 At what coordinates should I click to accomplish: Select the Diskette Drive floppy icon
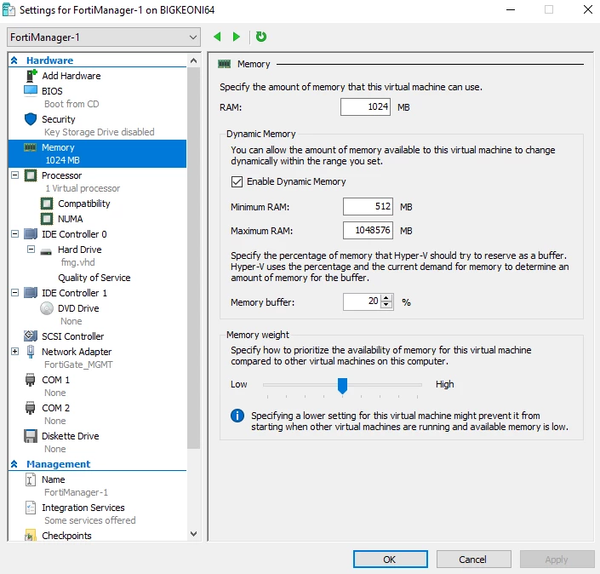click(31, 436)
